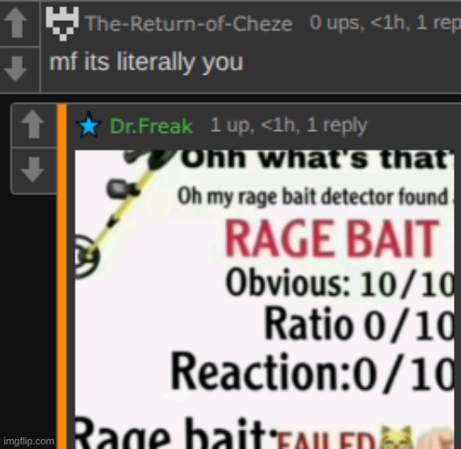The height and width of the screenshot is (449, 461).
Task: Click the orange reply indicator bar
Action: point(62,276)
